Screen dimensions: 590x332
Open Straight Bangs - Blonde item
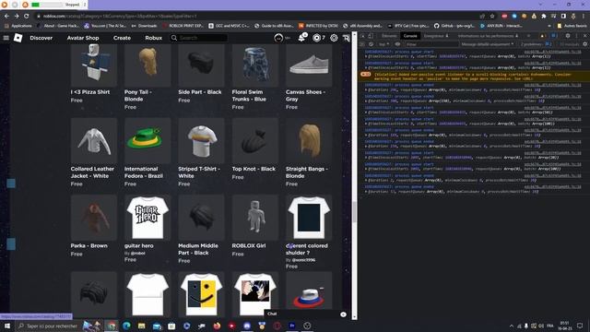(309, 152)
